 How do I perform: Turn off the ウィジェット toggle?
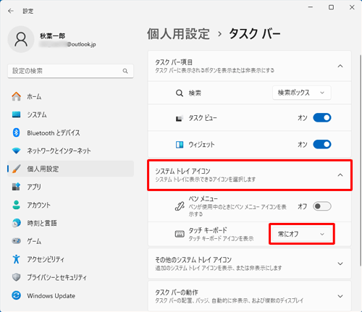pos(322,144)
